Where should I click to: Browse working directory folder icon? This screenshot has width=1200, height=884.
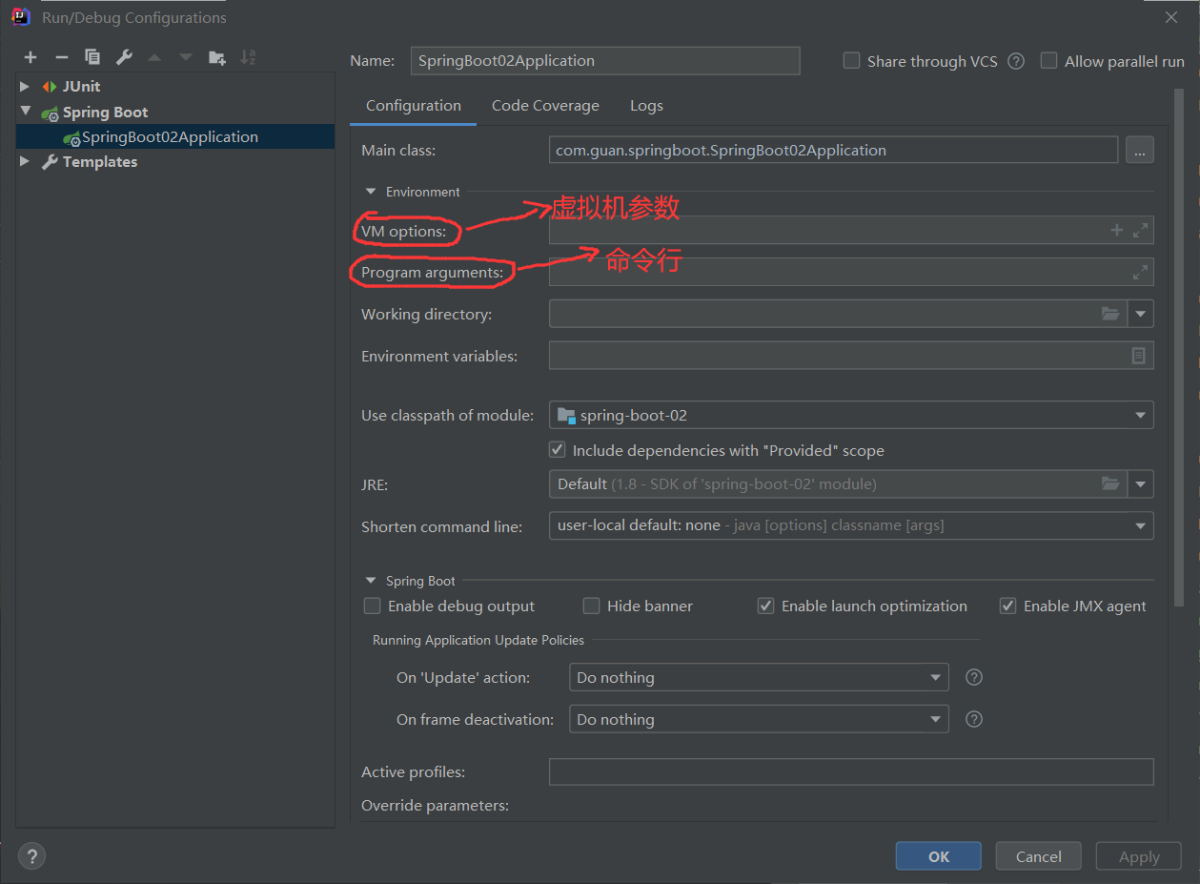[1110, 314]
